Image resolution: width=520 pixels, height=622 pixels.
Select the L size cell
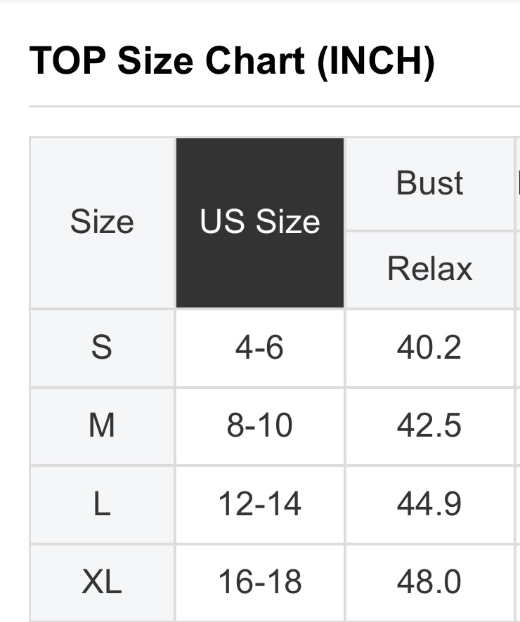pos(102,505)
